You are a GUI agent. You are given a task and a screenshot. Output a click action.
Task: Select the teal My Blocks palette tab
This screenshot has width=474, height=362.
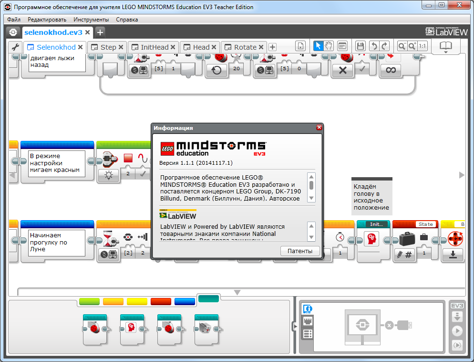[208, 299]
